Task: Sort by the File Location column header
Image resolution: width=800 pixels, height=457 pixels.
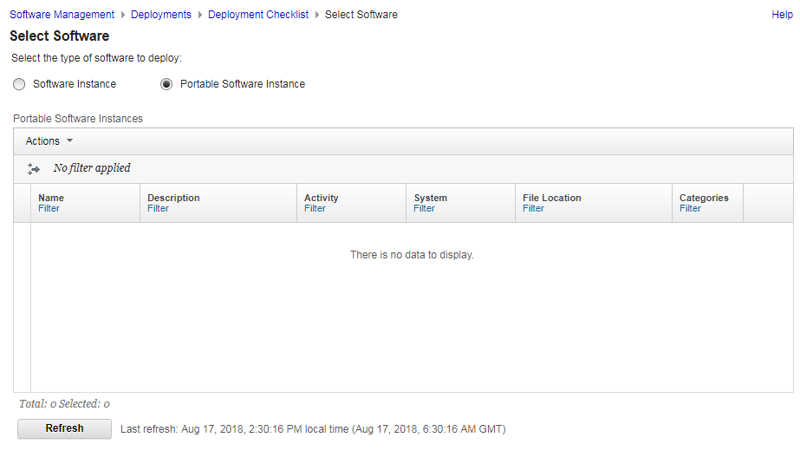Action: click(552, 198)
